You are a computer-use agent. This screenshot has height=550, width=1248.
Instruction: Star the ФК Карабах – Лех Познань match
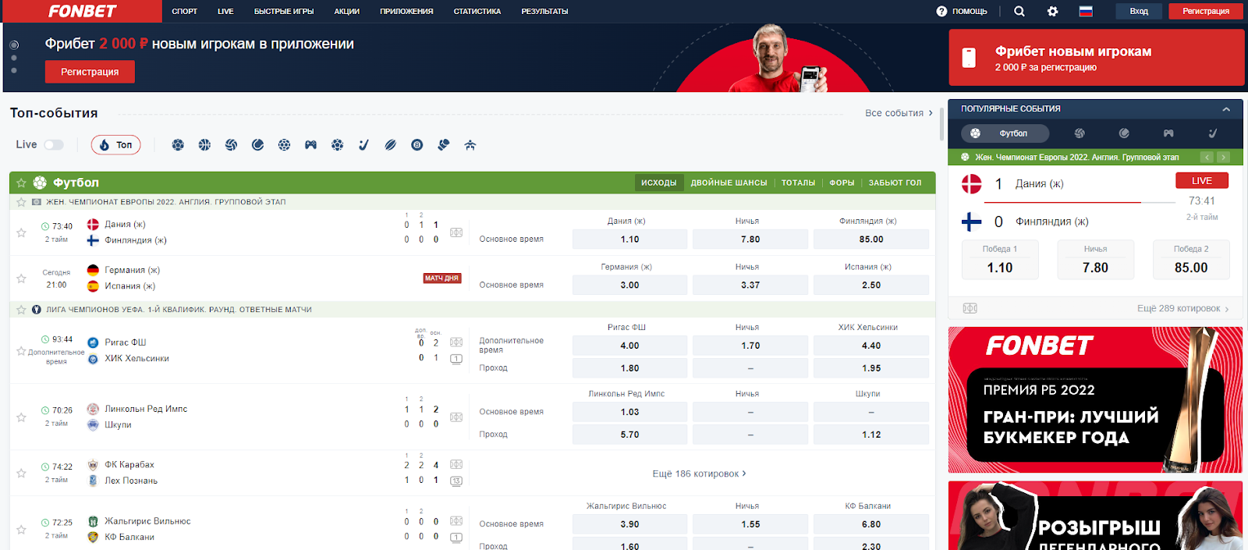pyautogui.click(x=21, y=473)
